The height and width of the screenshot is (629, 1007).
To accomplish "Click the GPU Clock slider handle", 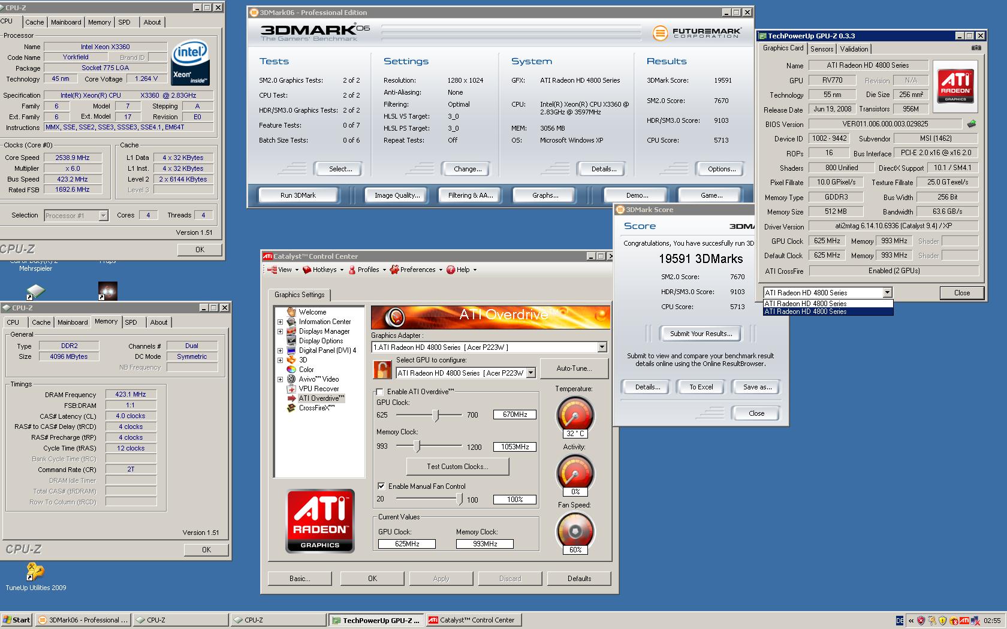I will click(436, 415).
